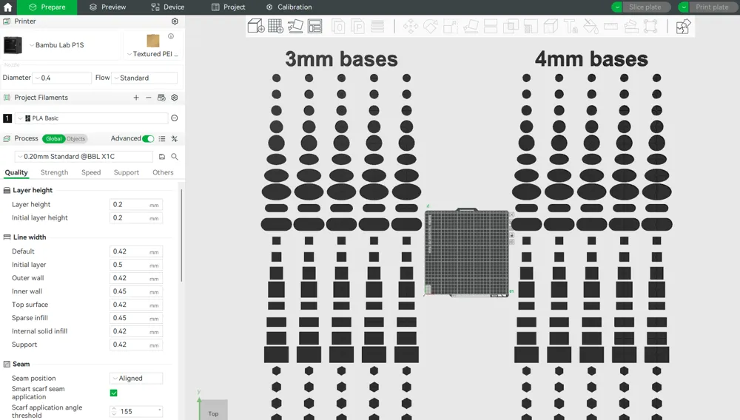Open the Strength settings tab
This screenshot has height=420, width=740.
(x=54, y=172)
